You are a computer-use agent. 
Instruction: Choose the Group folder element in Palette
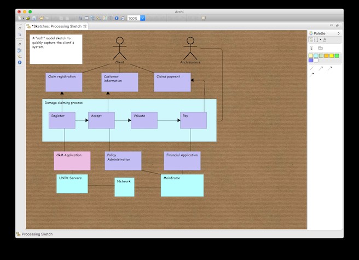coord(320,48)
